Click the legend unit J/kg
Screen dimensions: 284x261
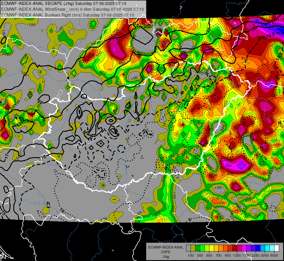pyautogui.click(x=166, y=257)
